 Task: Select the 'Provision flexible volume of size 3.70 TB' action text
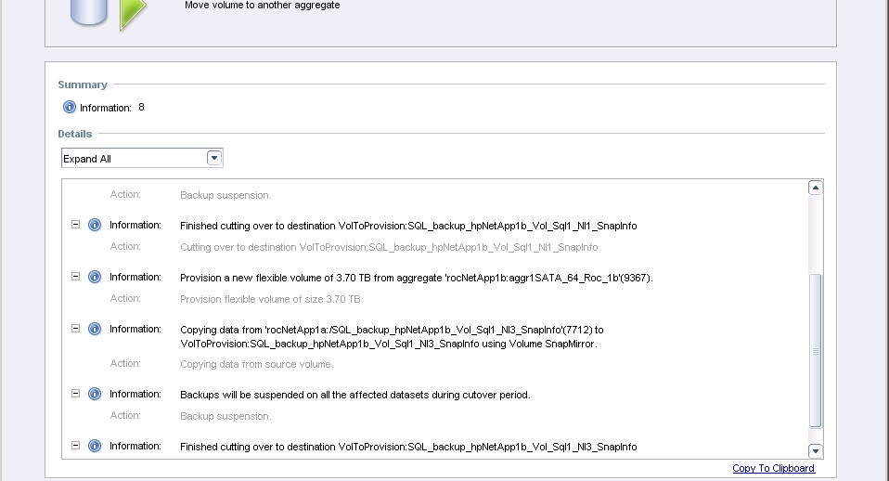point(270,299)
